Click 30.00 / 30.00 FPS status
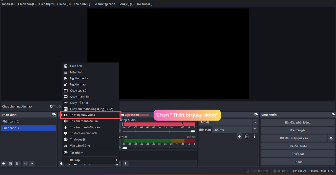Screen dimensions: 336x175 322,171
